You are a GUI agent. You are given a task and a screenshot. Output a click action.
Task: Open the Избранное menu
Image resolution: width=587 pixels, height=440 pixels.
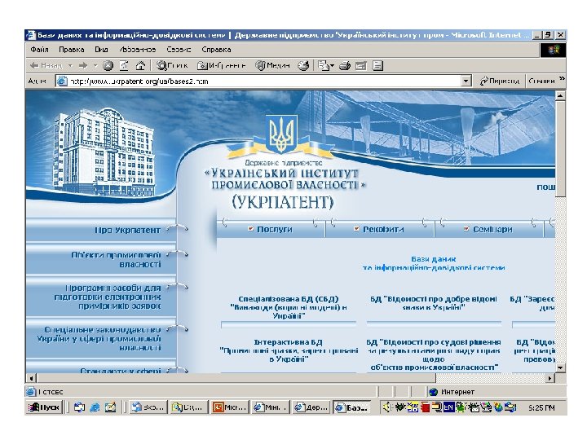point(138,50)
